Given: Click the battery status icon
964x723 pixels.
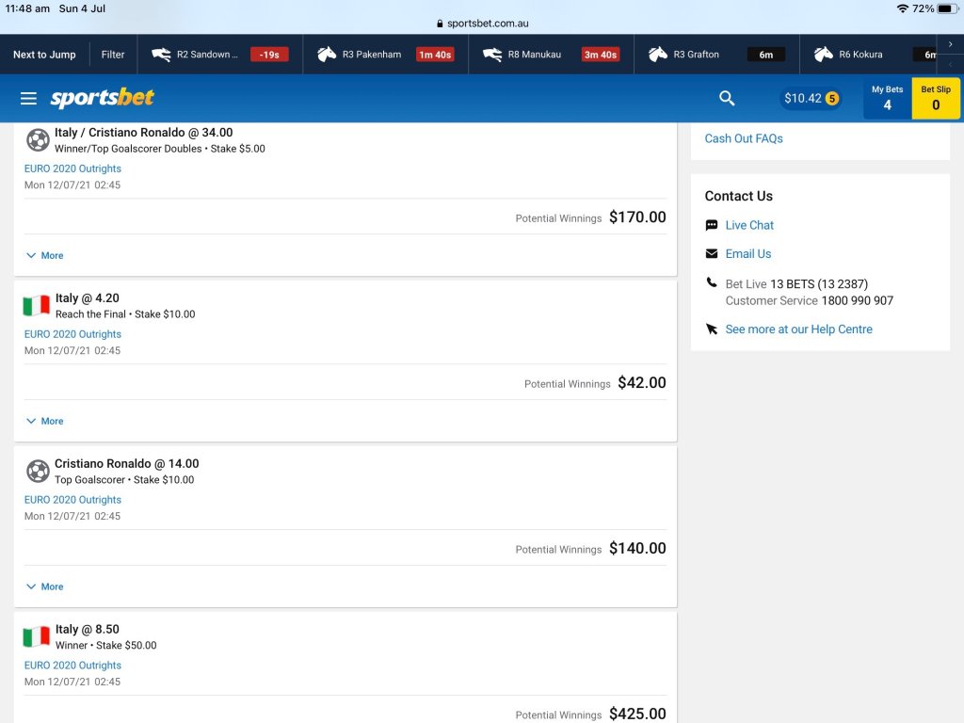Looking at the screenshot, I should click(947, 8).
